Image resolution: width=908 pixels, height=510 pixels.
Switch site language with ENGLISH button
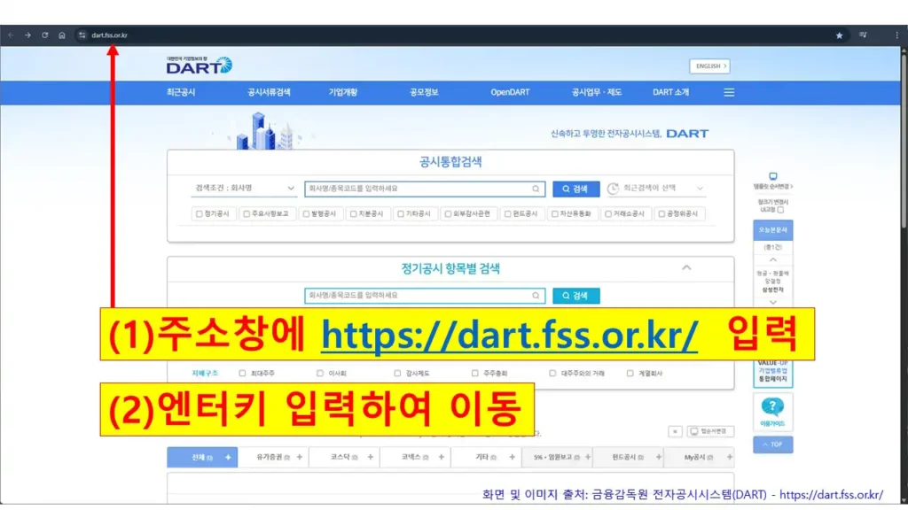coord(710,66)
